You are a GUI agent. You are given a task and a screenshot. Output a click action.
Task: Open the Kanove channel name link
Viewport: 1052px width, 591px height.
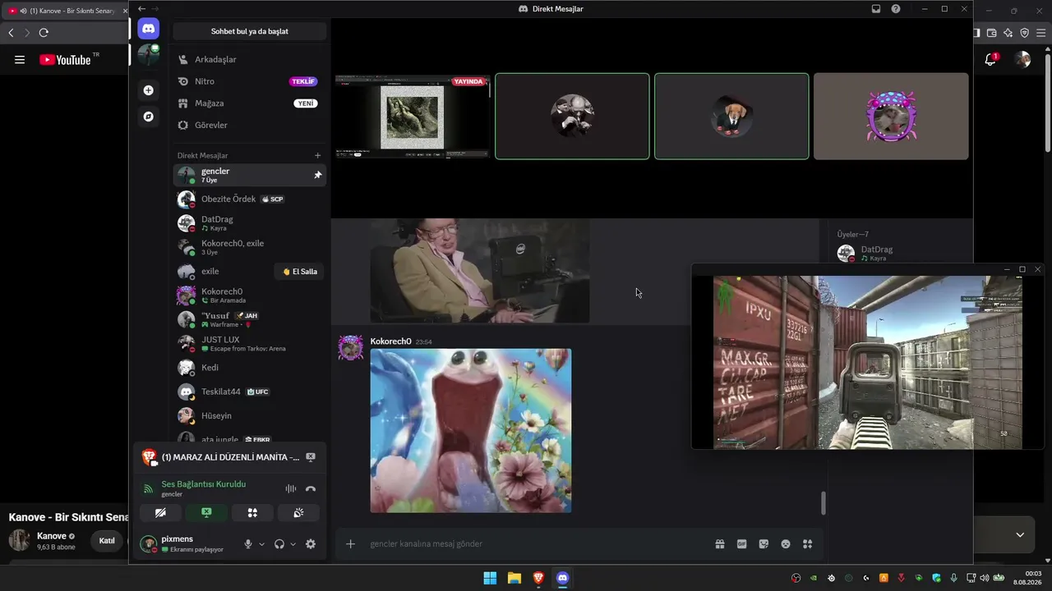(52, 536)
